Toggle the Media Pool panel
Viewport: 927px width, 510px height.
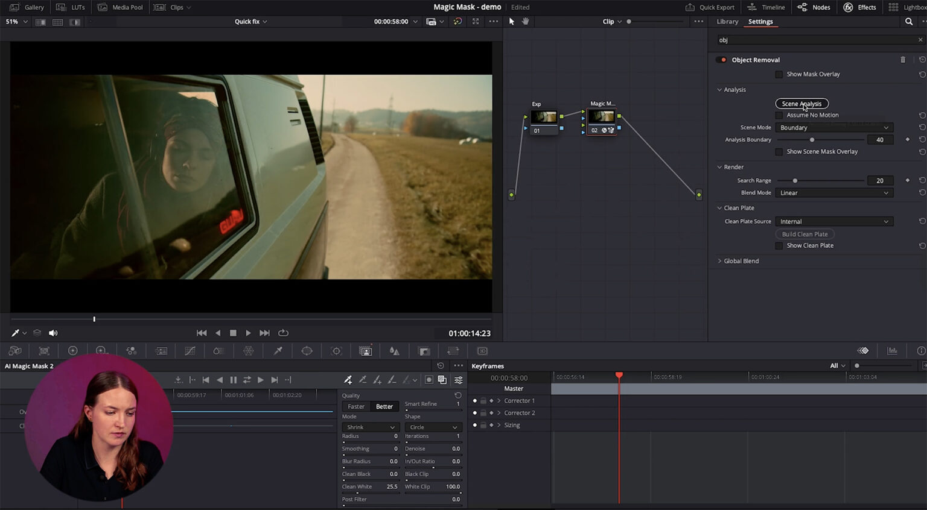pyautogui.click(x=121, y=7)
